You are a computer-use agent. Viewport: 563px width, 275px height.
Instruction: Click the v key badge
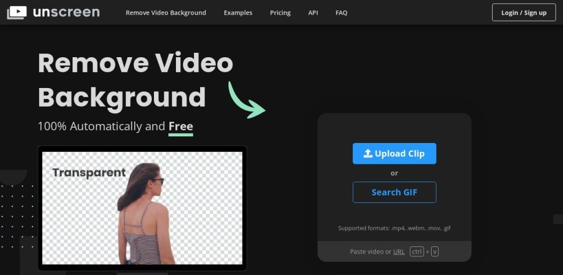434,251
